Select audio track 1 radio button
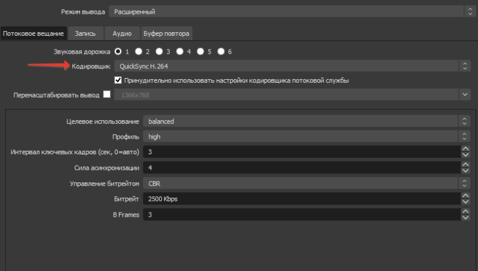The width and height of the screenshot is (478, 271). [x=118, y=52]
